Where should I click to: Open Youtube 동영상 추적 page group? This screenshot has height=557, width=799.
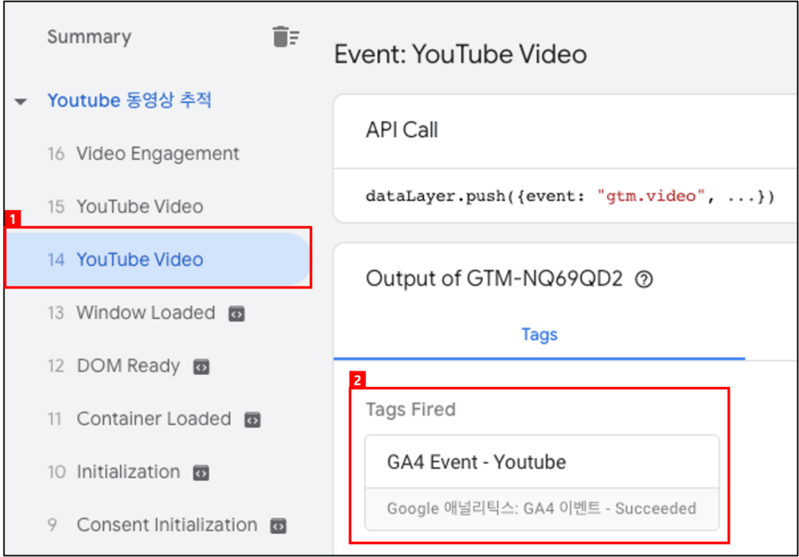click(x=129, y=100)
